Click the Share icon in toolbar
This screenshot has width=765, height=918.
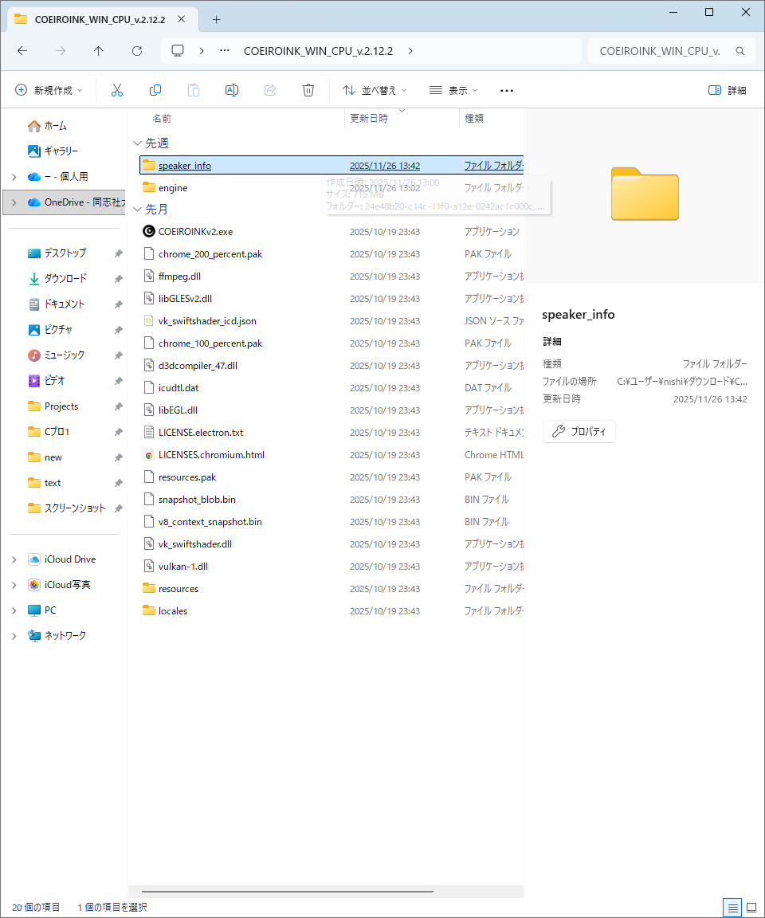click(x=270, y=90)
